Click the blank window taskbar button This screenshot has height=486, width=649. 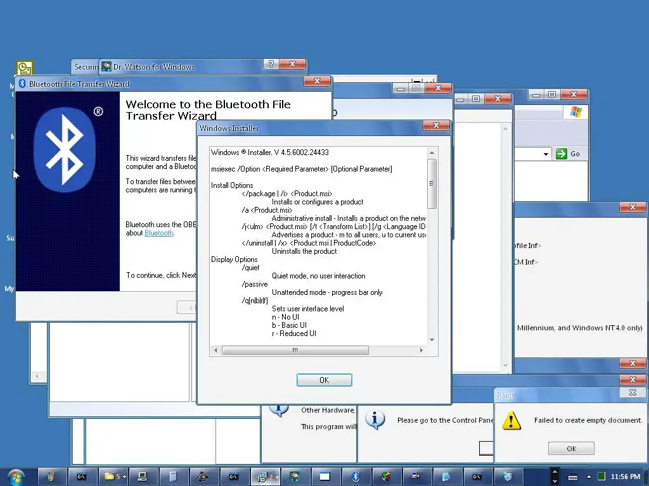[325, 477]
